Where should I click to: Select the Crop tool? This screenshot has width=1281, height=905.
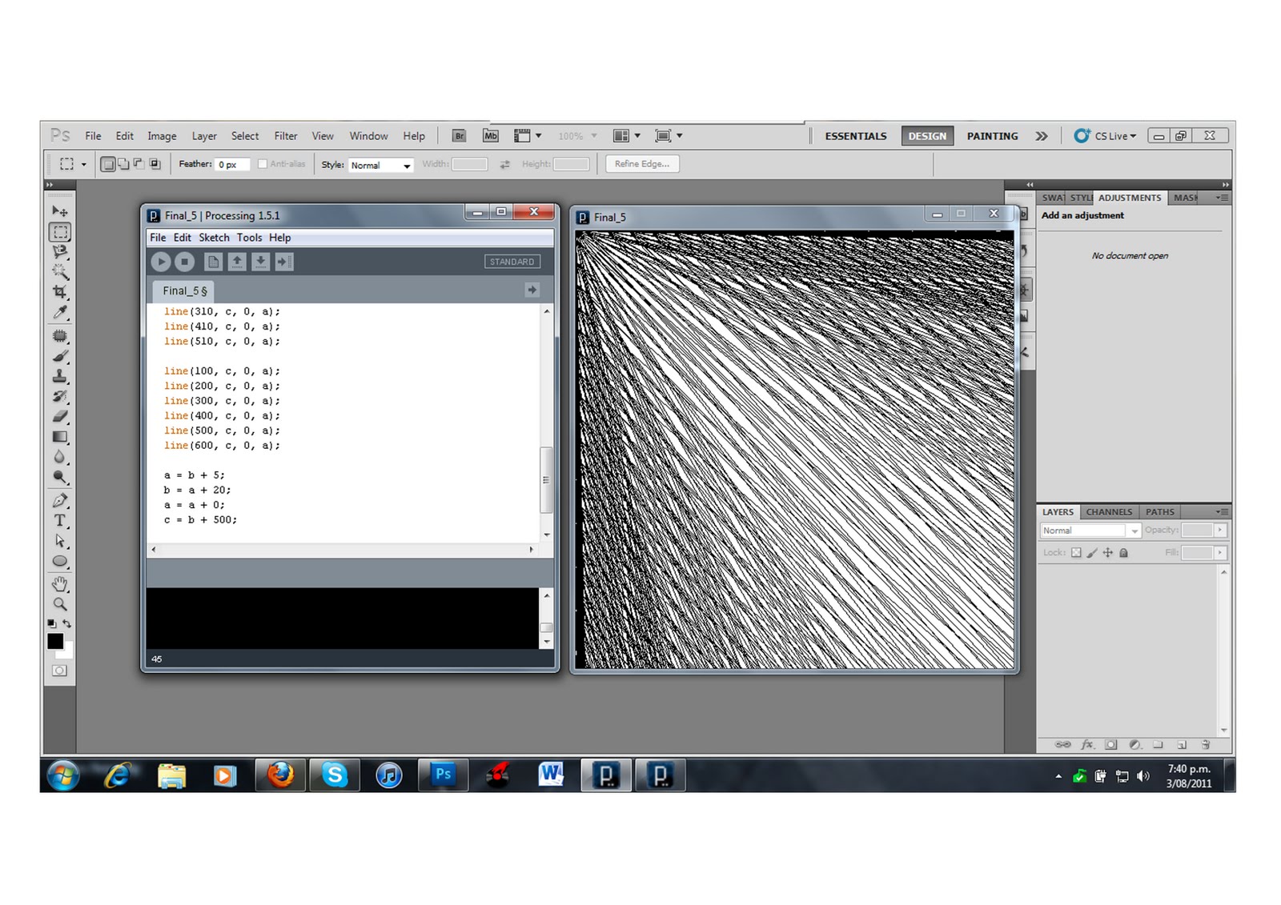point(60,292)
